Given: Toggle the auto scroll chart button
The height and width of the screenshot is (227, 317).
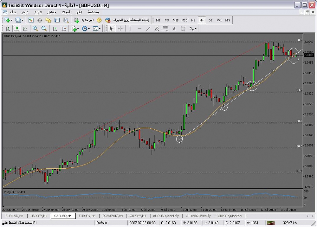Looking at the screenshot, I should (55, 29).
